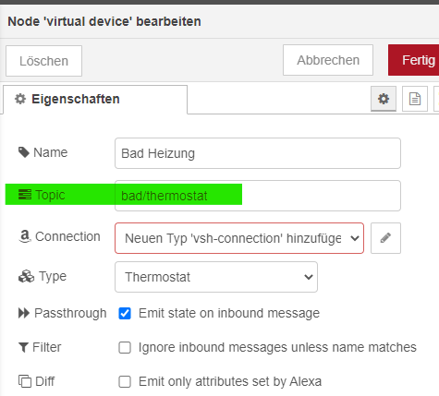Click the Passthrough fast-forward icon
This screenshot has width=439, height=396.
24,313
